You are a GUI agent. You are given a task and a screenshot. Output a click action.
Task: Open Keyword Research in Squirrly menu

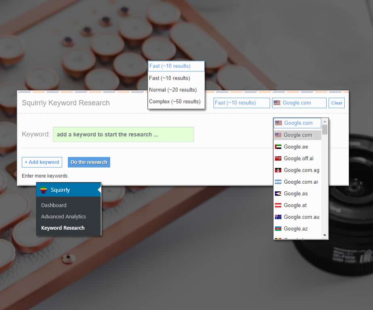[x=63, y=228]
